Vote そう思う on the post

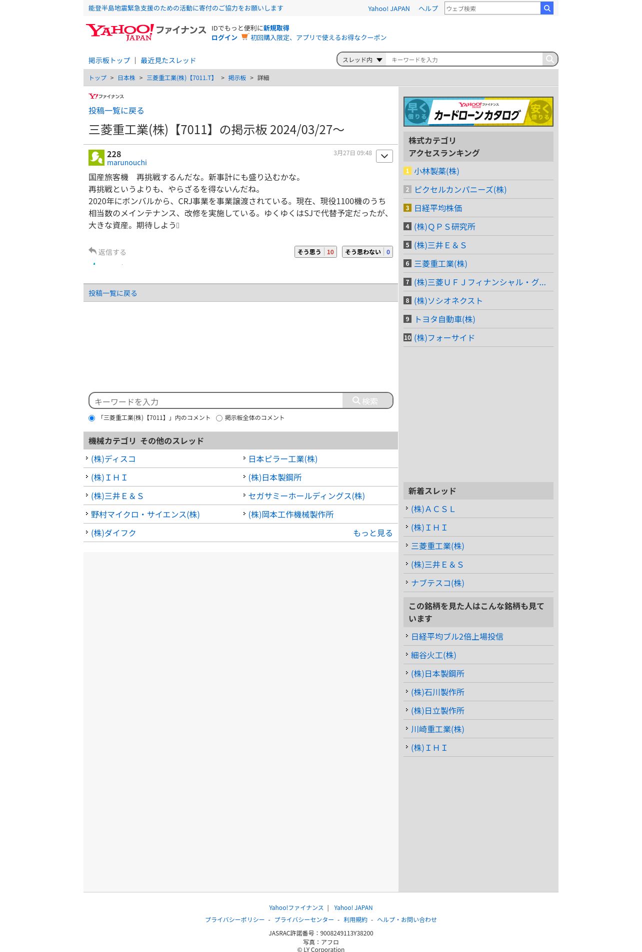point(315,252)
